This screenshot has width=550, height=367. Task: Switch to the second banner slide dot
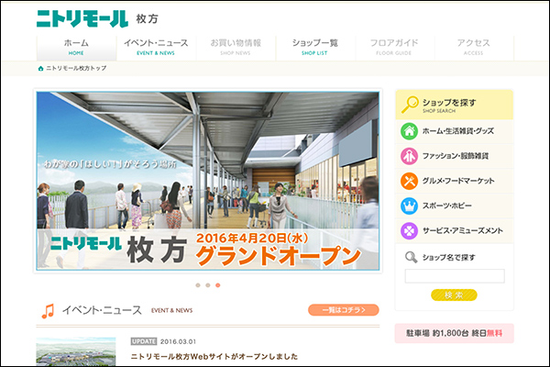[x=206, y=284]
